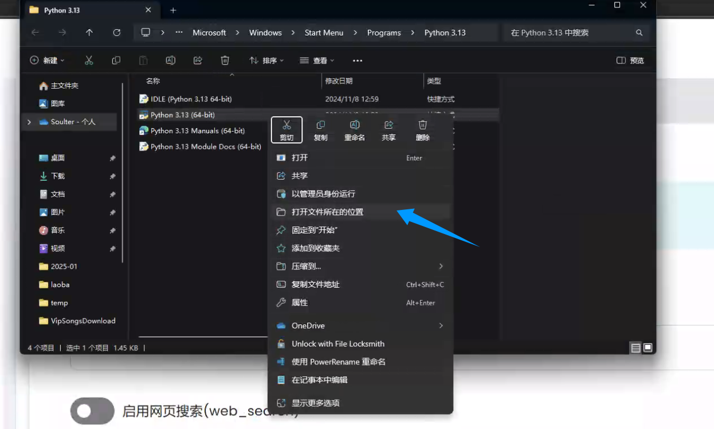
Task: Refresh the current folder view
Action: tap(117, 33)
